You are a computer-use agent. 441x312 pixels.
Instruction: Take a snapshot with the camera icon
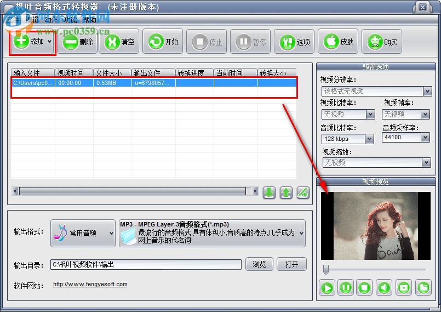pyautogui.click(x=404, y=287)
